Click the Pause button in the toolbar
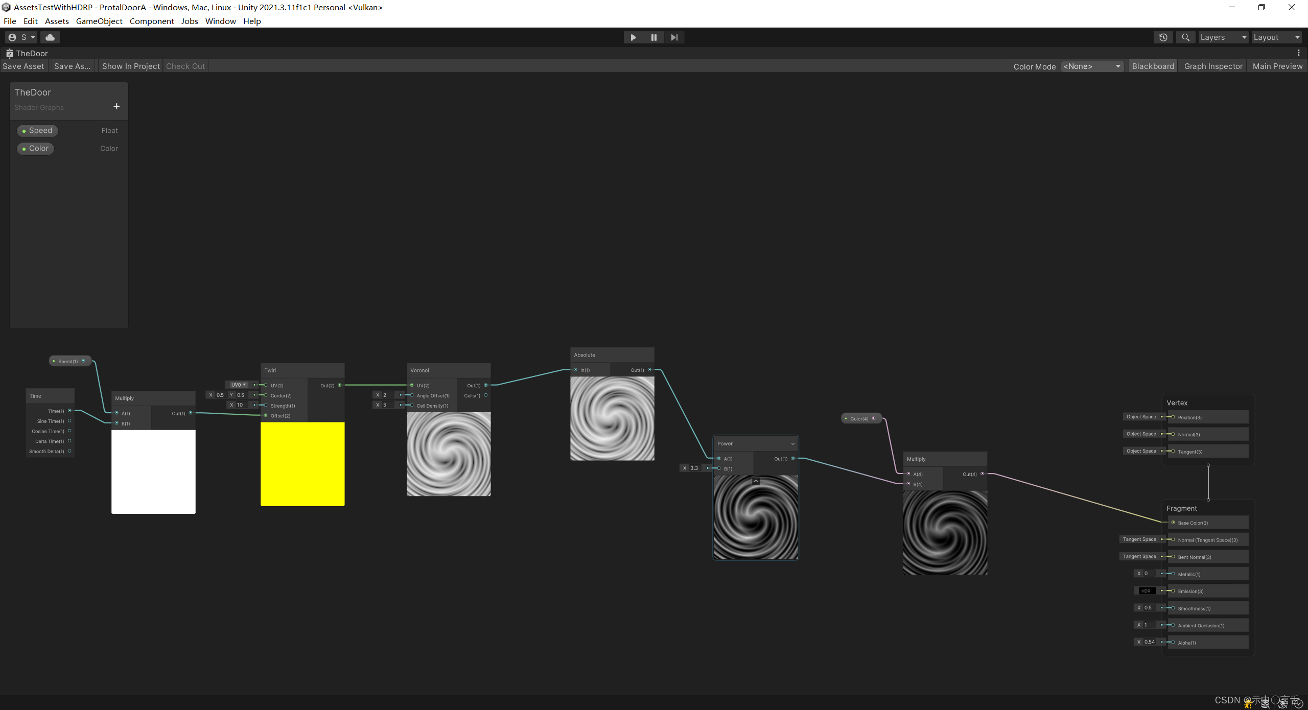The width and height of the screenshot is (1308, 710). coord(653,37)
